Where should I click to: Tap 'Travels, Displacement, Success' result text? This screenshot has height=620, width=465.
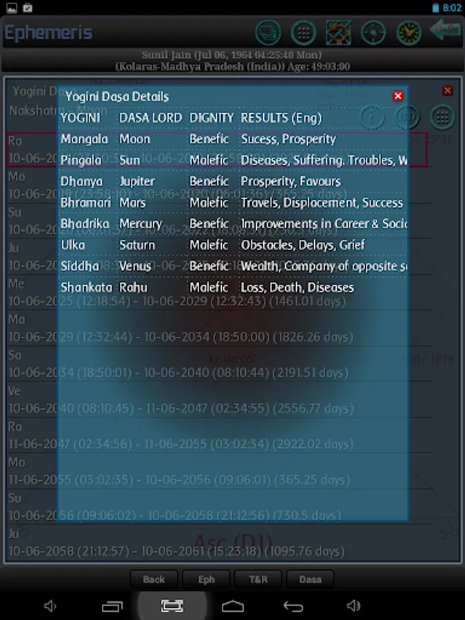(322, 203)
